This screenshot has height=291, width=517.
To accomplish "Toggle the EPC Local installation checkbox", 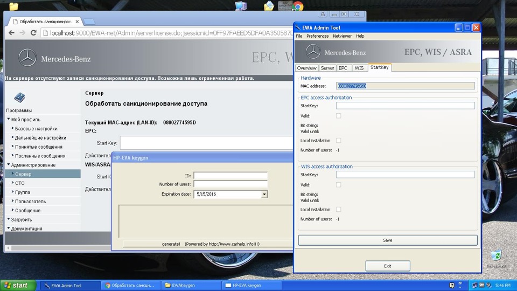I will pyautogui.click(x=339, y=141).
